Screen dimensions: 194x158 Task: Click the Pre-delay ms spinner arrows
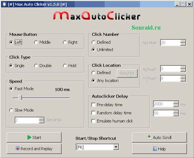(x=176, y=104)
